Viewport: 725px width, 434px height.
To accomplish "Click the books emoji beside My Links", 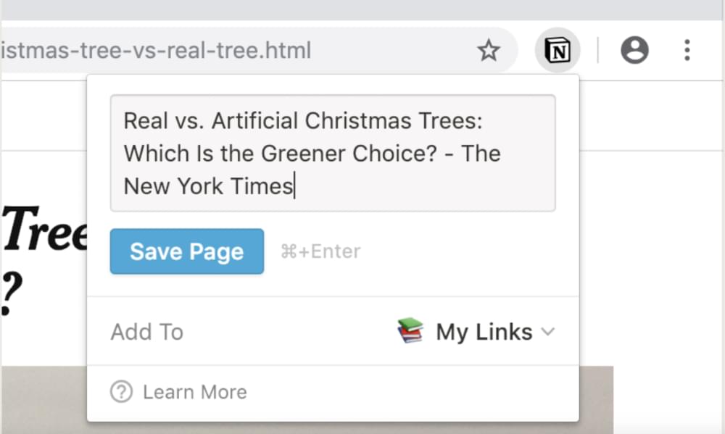I will click(x=410, y=331).
